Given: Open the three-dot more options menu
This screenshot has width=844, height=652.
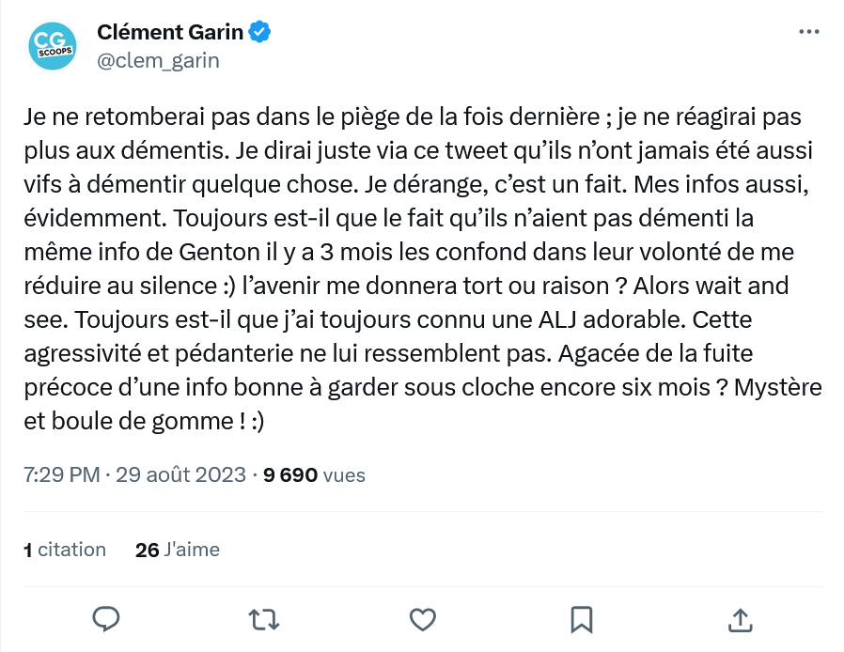Looking at the screenshot, I should (x=807, y=32).
